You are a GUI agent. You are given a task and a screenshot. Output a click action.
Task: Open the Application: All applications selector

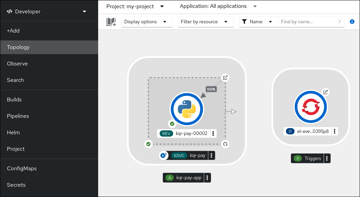pos(218,6)
